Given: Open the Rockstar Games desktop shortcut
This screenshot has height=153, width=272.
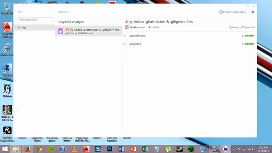Looking at the screenshot, I should tap(7, 134).
